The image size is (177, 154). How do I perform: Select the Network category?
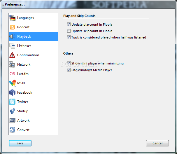[x=24, y=64]
